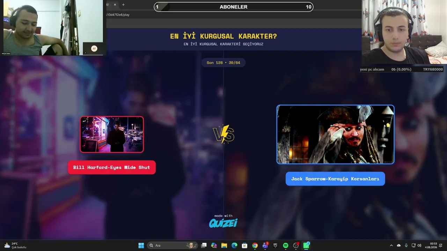The height and width of the screenshot is (251, 447).
Task: Click the 'TRY680000' goal amount
Action: click(x=433, y=69)
